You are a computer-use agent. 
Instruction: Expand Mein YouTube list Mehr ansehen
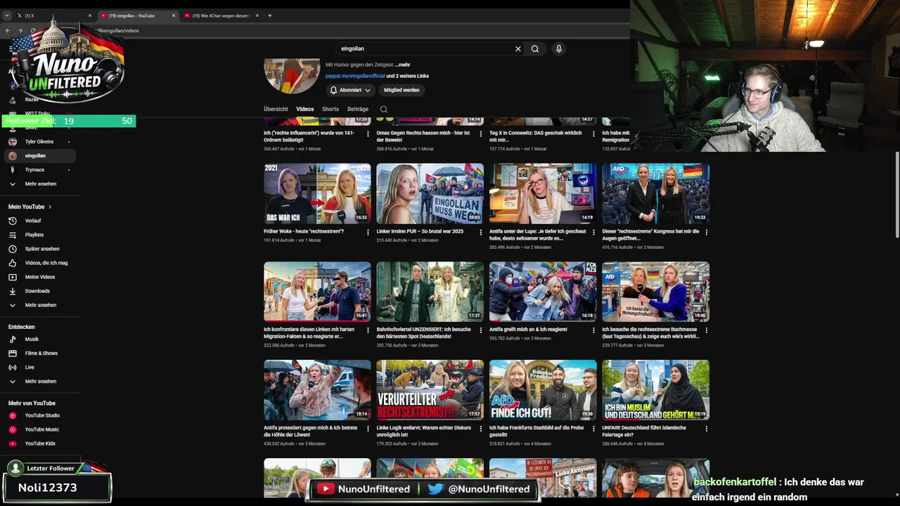(41, 305)
